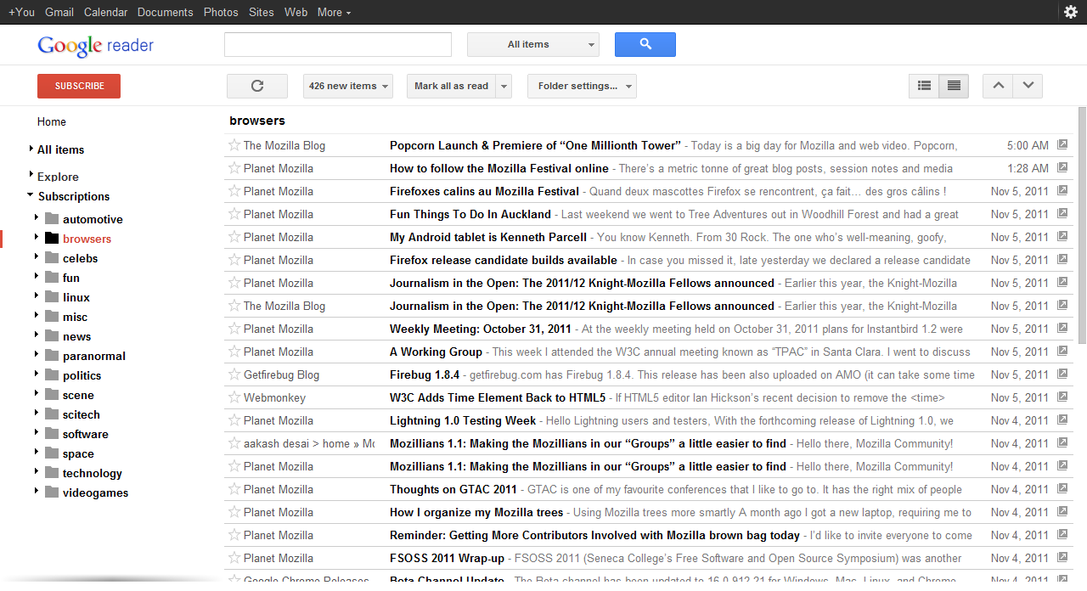
Task: Open original of FSOSS 2011 Wrap-up icon
Action: 1062,558
